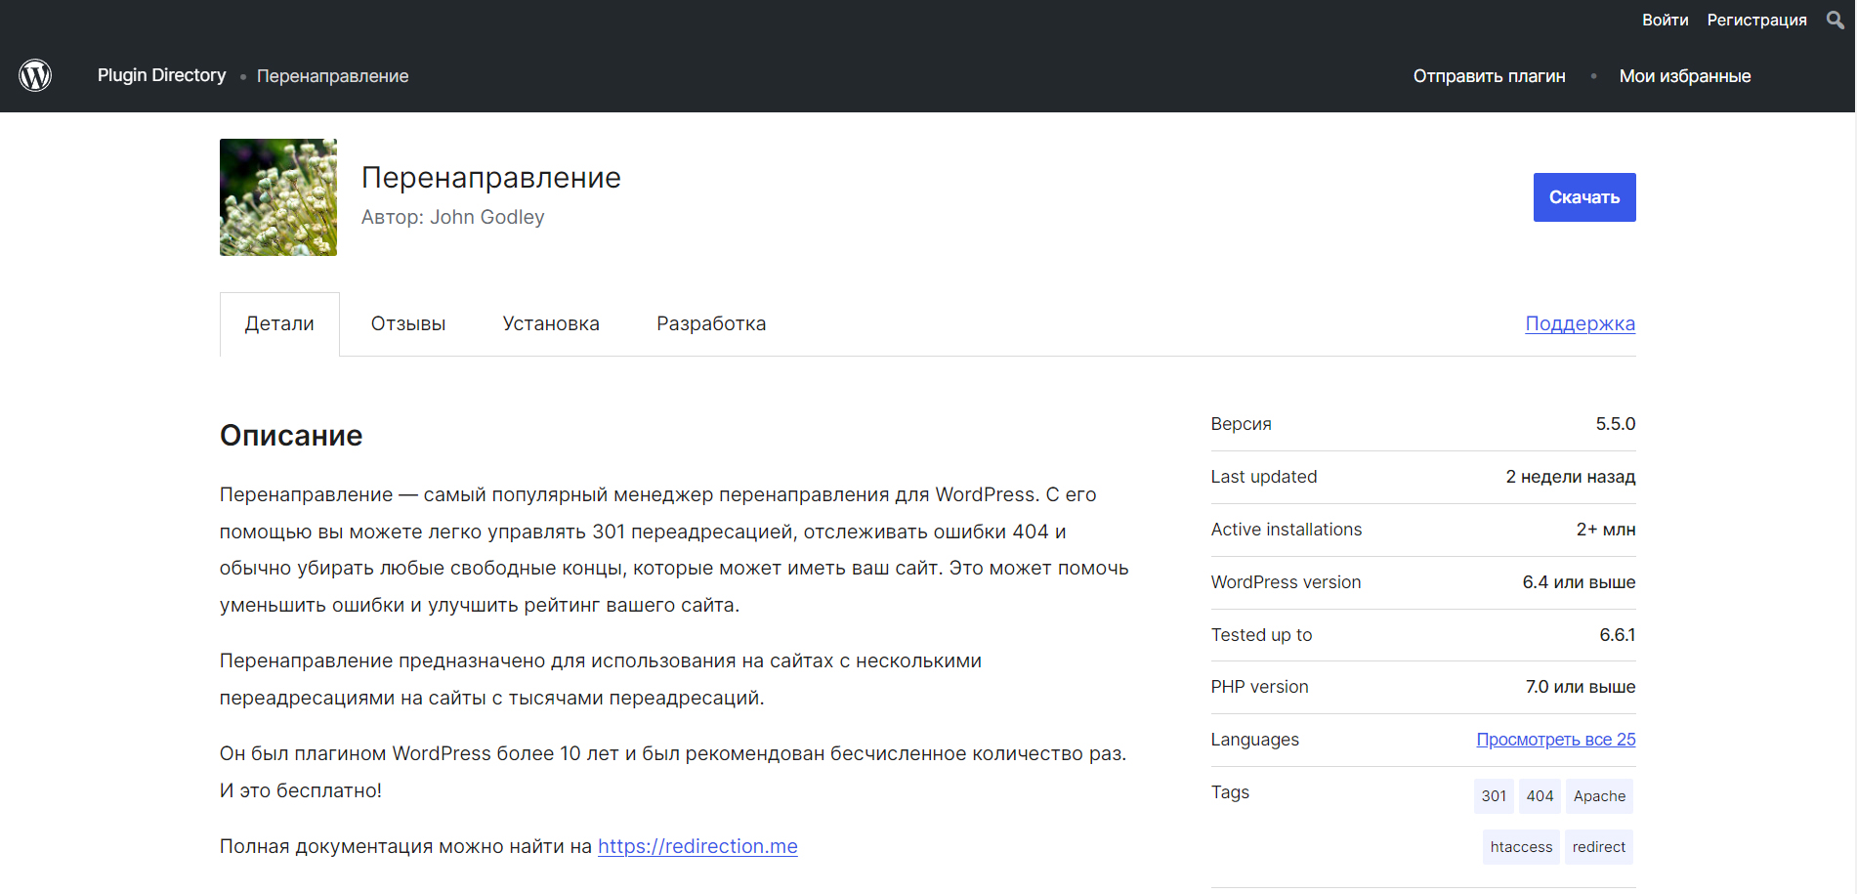Click the 7.0 или выше PHP value
This screenshot has height=894, width=1857.
click(1580, 687)
